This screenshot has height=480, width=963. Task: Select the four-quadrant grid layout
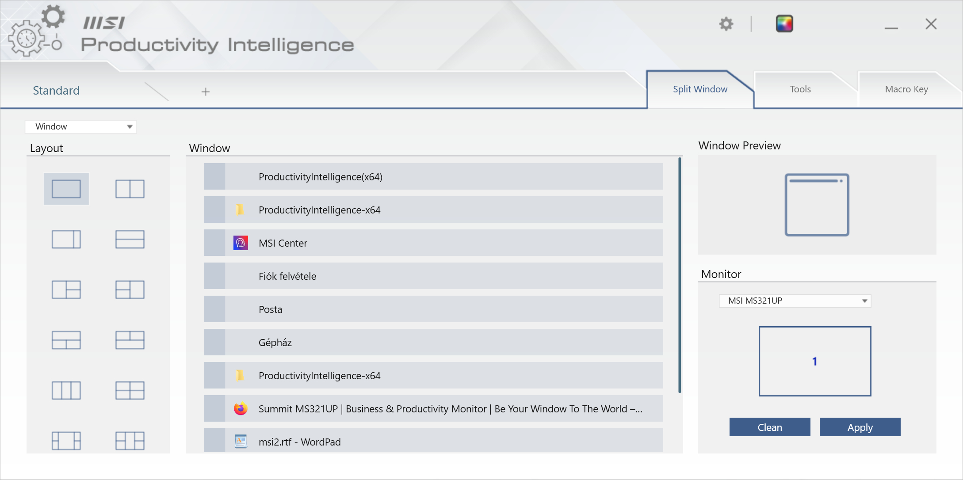130,390
